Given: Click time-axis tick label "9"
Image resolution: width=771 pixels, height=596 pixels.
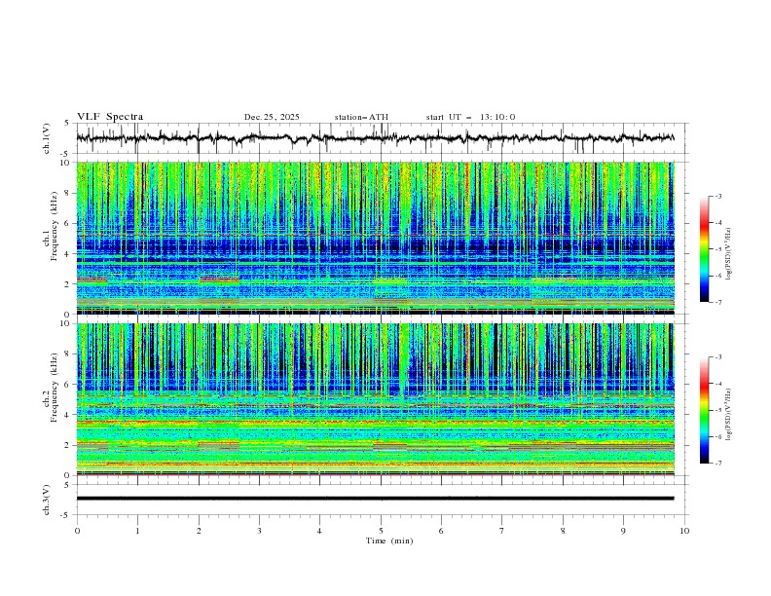Looking at the screenshot, I should tap(623, 531).
